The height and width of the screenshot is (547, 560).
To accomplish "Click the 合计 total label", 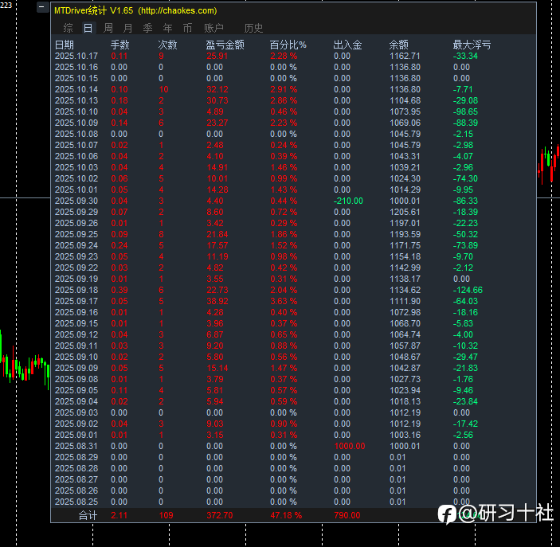I will pos(88,515).
